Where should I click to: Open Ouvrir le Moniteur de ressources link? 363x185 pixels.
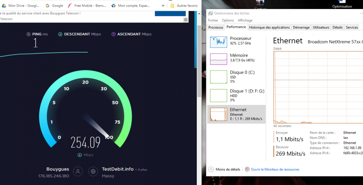point(275,169)
